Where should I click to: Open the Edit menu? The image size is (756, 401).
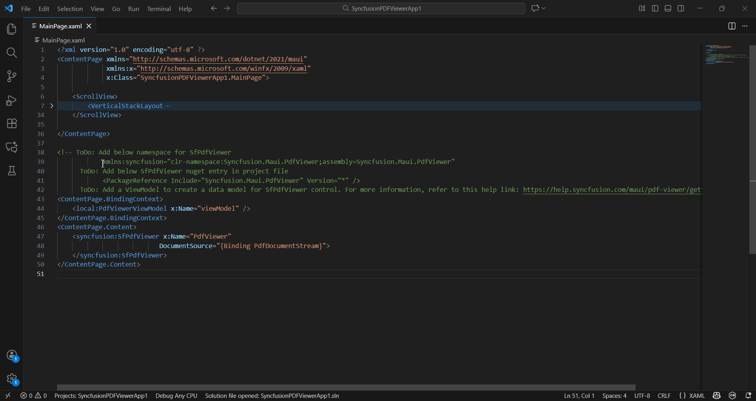pos(44,9)
